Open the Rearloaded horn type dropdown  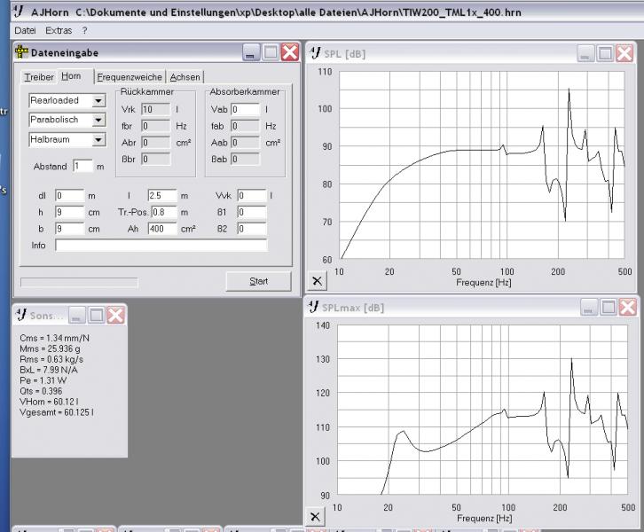[98, 100]
